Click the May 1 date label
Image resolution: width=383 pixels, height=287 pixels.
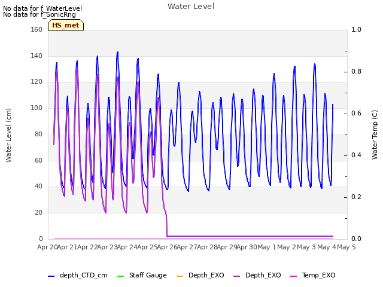tap(267, 247)
